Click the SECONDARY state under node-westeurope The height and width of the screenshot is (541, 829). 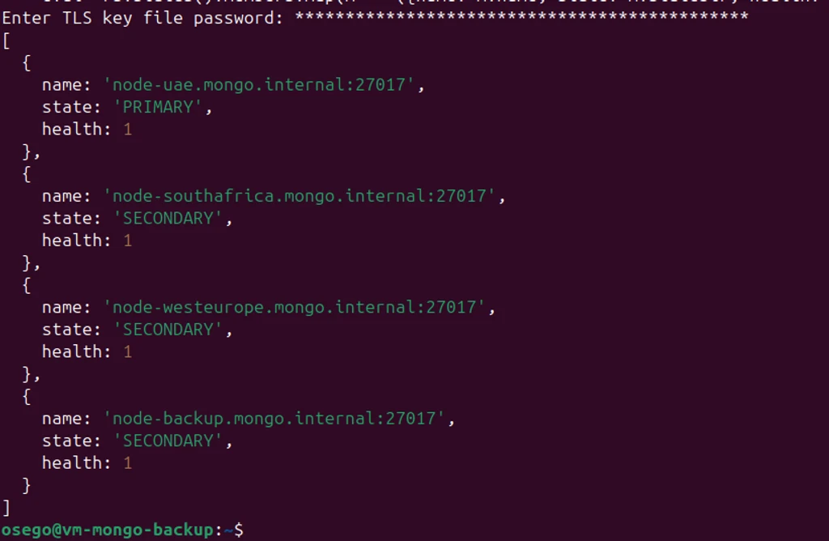pyautogui.click(x=168, y=330)
